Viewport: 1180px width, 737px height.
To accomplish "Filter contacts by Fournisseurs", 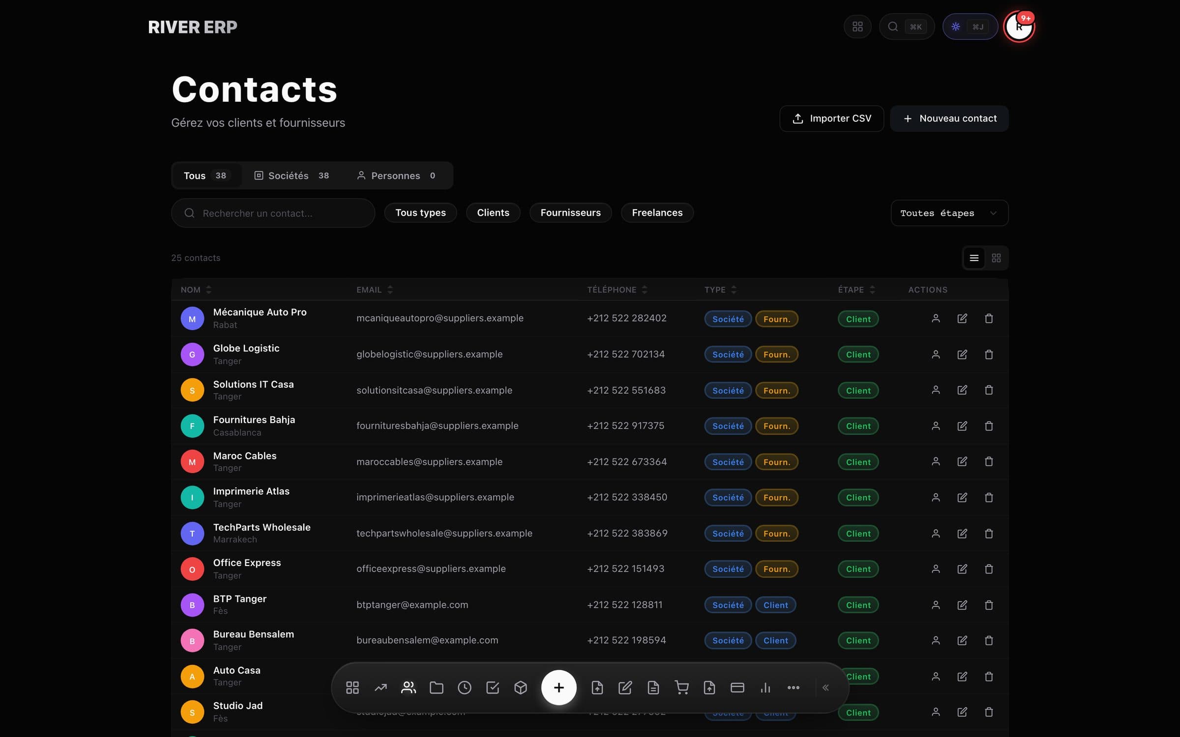I will click(x=570, y=213).
